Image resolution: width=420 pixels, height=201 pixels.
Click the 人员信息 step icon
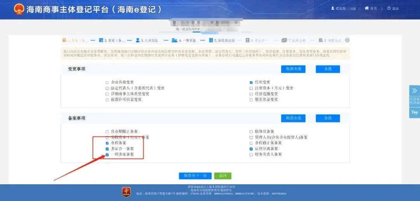pyautogui.click(x=138, y=40)
